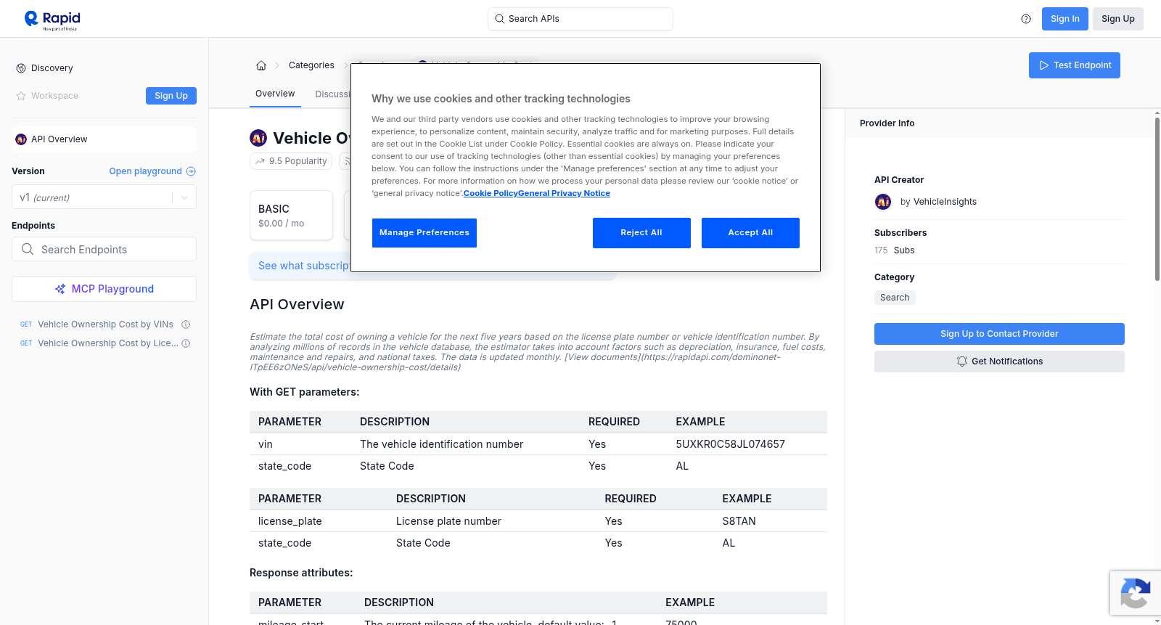Focus the Search APIs input field
This screenshot has height=625, width=1161.
point(580,19)
